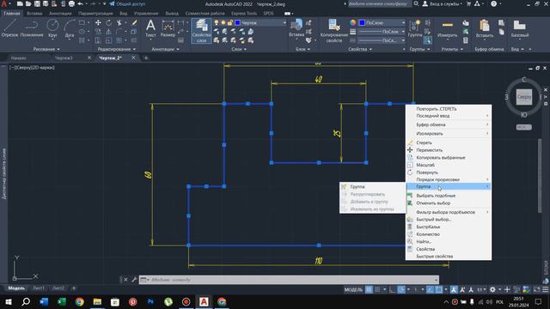
Task: Click the Rotate tool icon
Action: pos(109,23)
